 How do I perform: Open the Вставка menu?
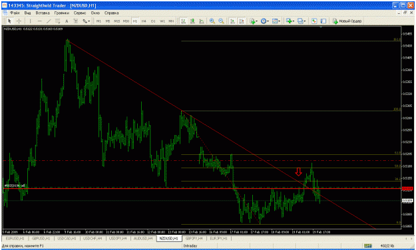43,13
